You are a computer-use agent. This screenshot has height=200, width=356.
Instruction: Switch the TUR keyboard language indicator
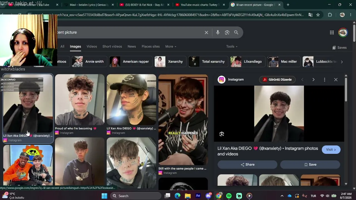coord(313,196)
